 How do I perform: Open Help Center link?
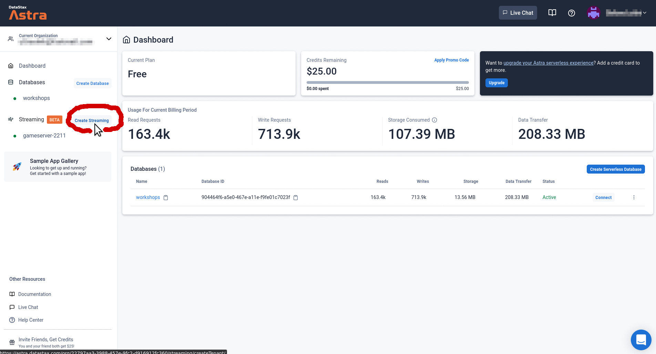click(x=31, y=320)
